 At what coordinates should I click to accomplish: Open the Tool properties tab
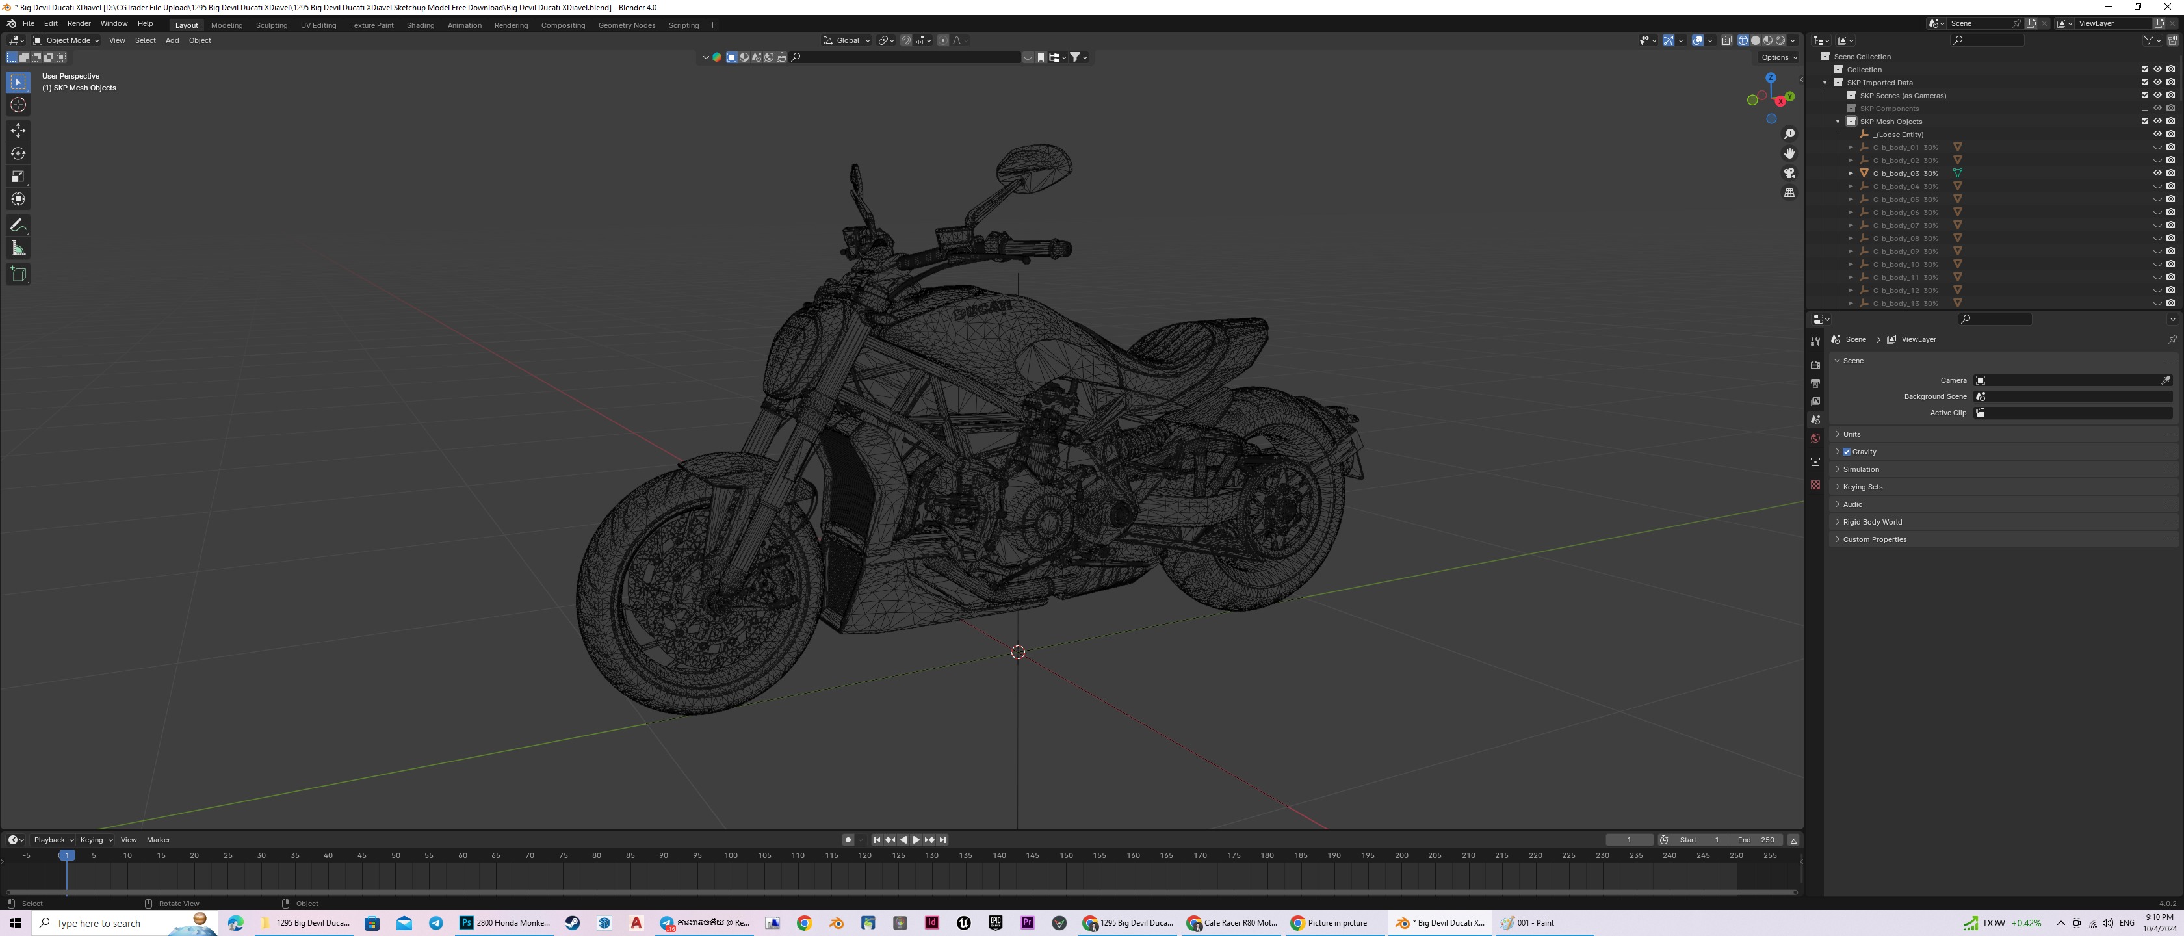1815,342
